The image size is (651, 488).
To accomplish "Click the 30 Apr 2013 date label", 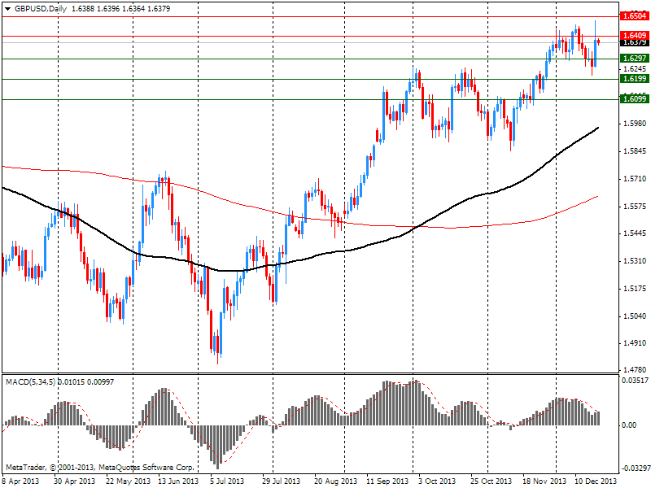I will pyautogui.click(x=74, y=481).
